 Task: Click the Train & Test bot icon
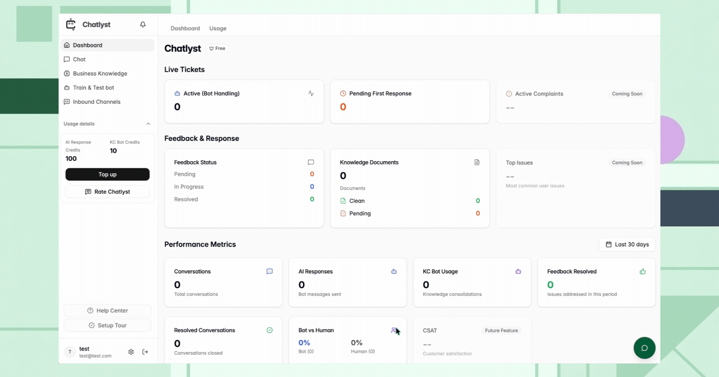click(x=67, y=88)
